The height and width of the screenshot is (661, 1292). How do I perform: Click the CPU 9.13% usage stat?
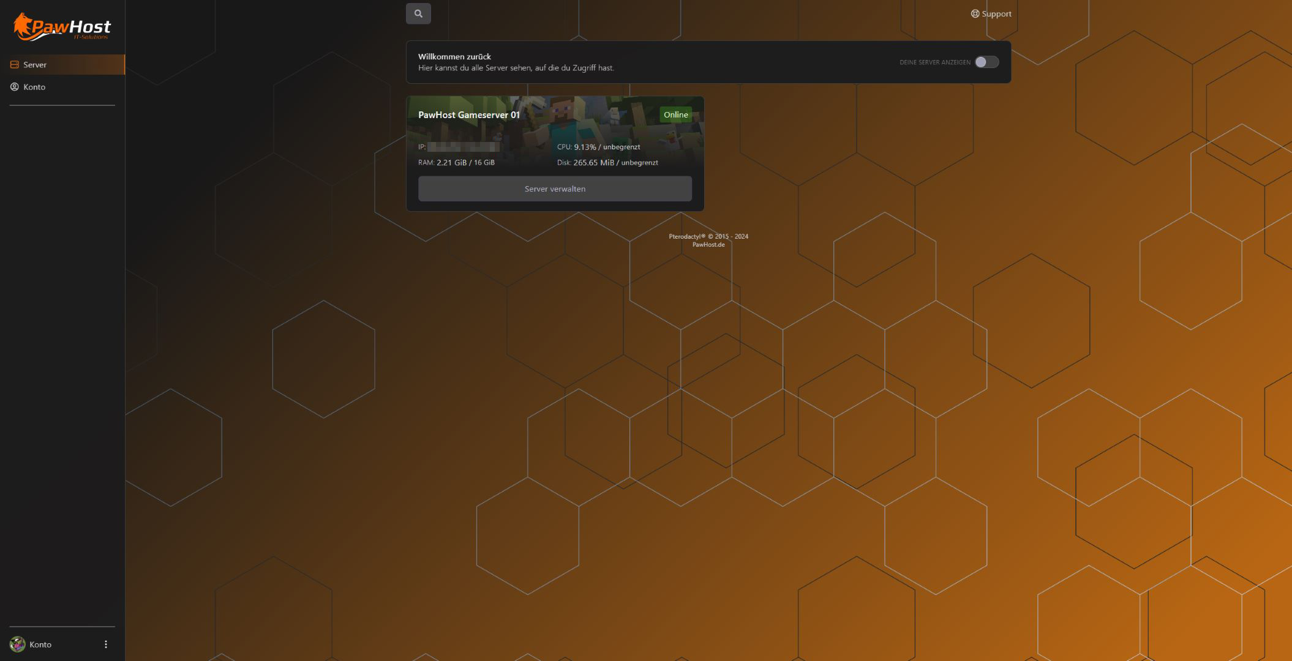598,147
